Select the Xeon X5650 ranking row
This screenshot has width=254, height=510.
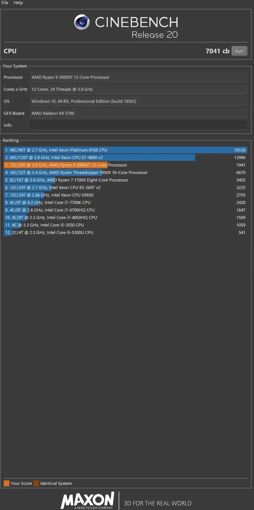click(125, 195)
